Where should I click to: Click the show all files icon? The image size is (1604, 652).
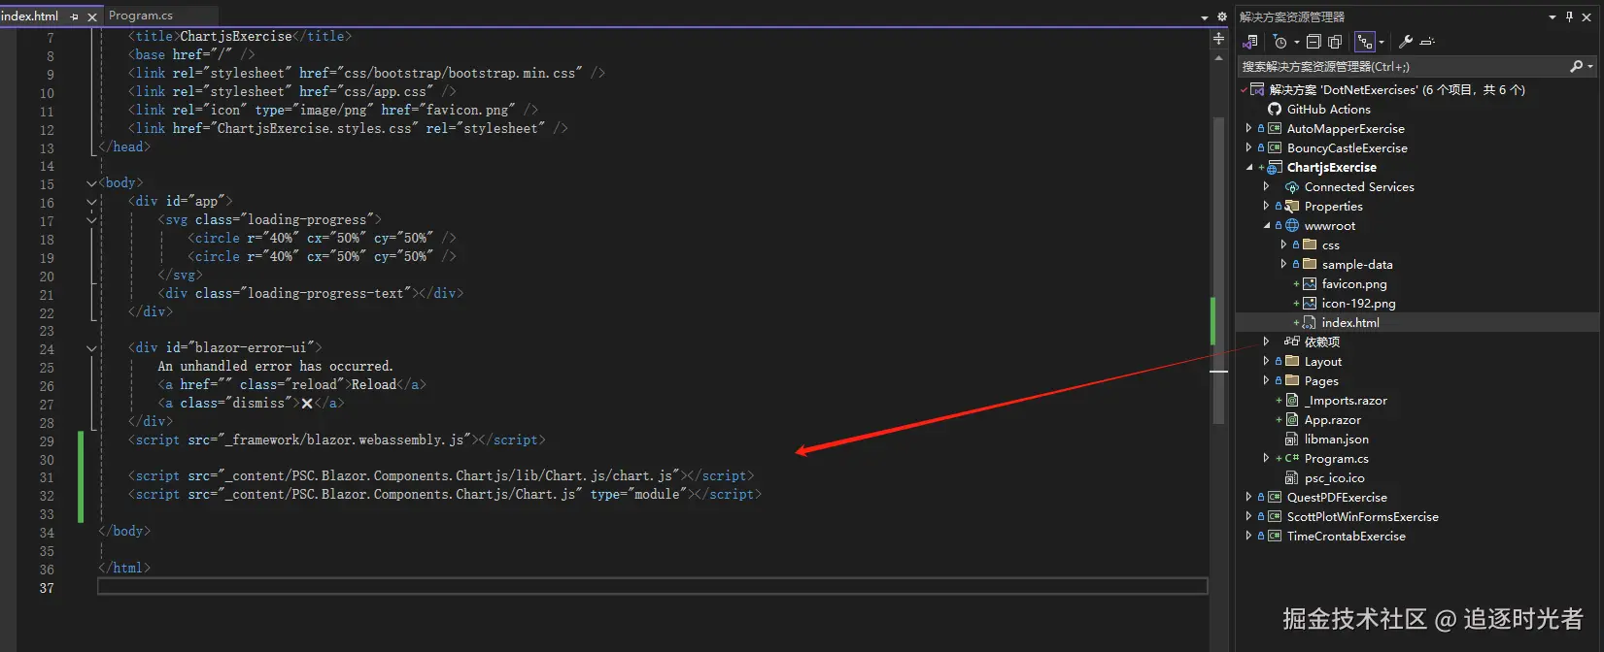(x=1335, y=42)
